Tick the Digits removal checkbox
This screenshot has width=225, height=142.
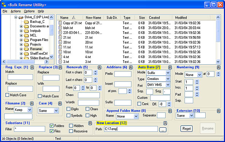pyautogui.click(x=68, y=109)
